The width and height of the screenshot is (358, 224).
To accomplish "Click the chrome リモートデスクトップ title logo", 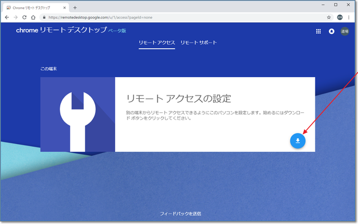I will pos(62,30).
